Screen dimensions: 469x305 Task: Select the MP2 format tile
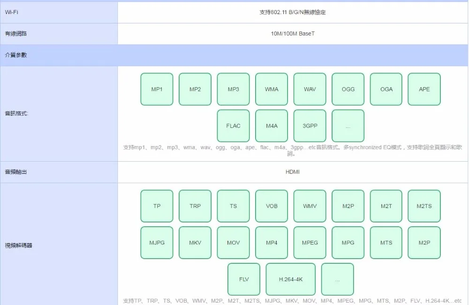click(195, 89)
